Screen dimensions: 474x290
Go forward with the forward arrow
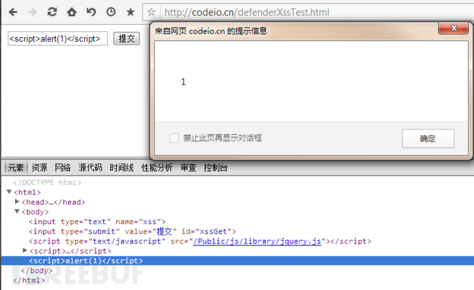(x=32, y=12)
